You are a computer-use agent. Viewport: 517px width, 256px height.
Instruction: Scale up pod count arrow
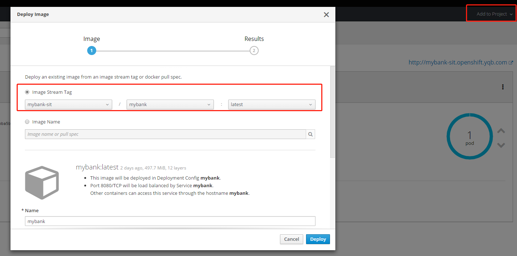tap(501, 131)
